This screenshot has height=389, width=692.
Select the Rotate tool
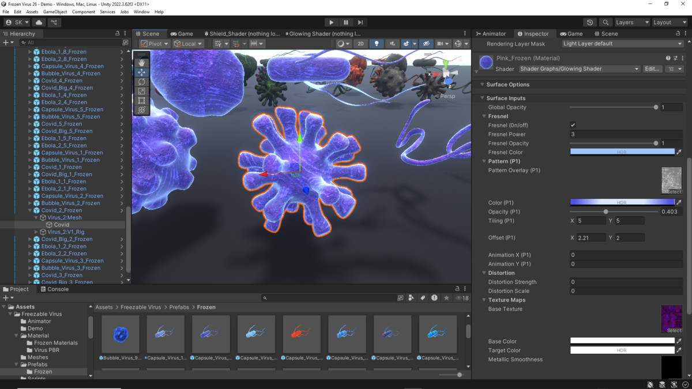click(141, 82)
